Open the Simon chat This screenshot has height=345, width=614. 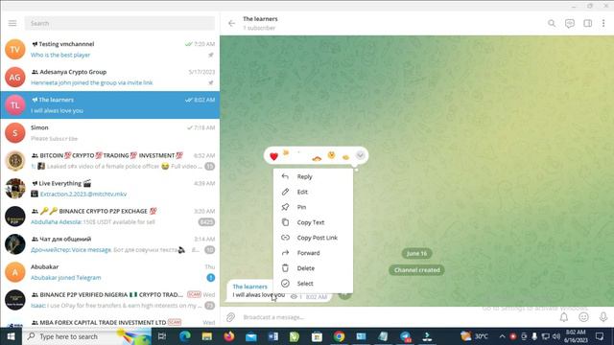coord(110,133)
